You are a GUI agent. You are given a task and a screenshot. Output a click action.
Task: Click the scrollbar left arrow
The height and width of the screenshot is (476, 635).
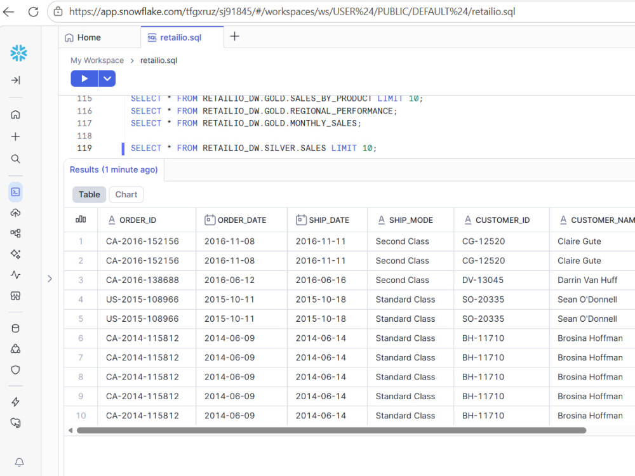70,430
